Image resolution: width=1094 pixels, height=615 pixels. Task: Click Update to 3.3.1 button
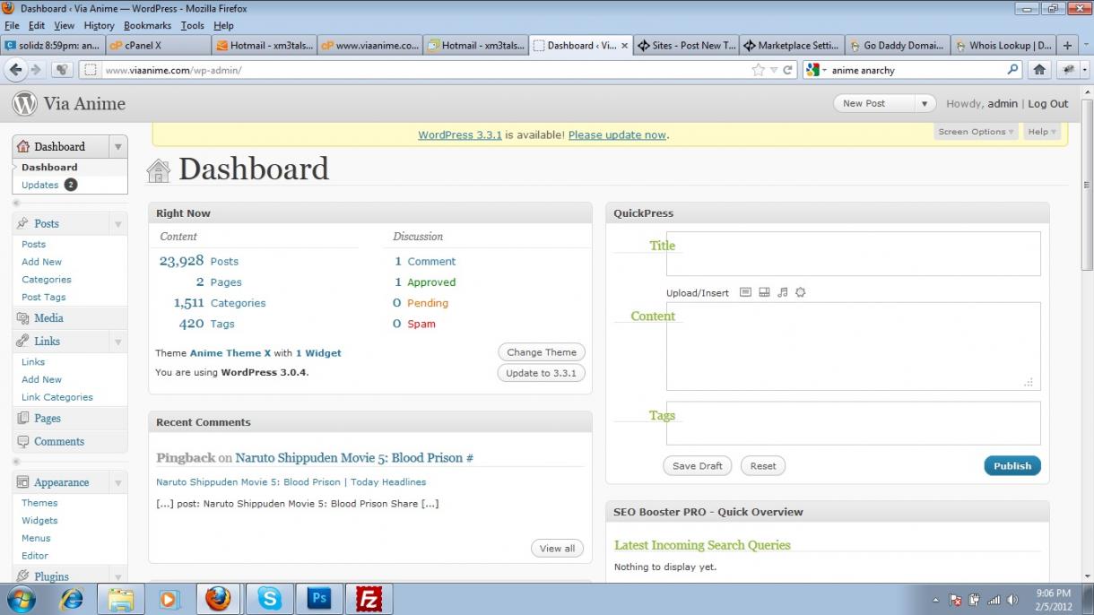pos(541,373)
